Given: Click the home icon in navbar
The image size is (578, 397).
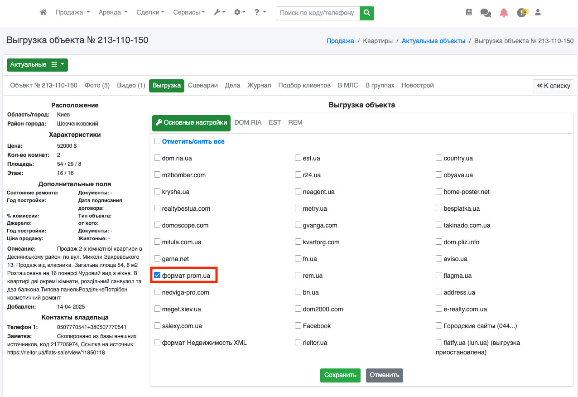Looking at the screenshot, I should 43,13.
